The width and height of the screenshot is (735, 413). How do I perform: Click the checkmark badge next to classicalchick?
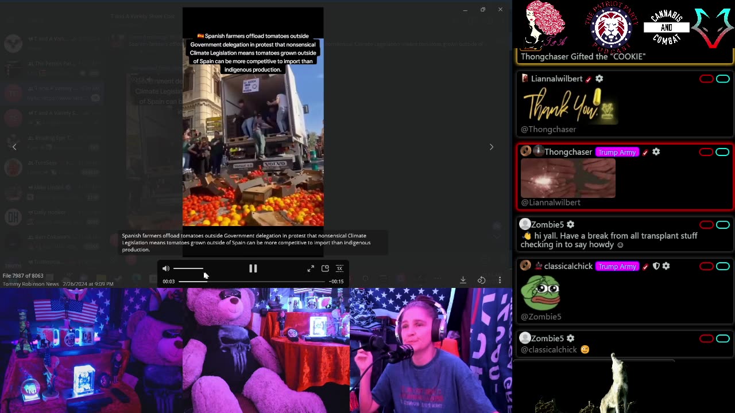(x=645, y=266)
